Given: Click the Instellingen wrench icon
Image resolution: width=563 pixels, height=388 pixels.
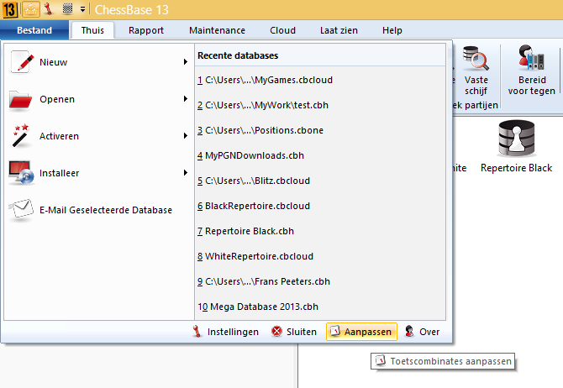Looking at the screenshot, I should click(x=197, y=331).
